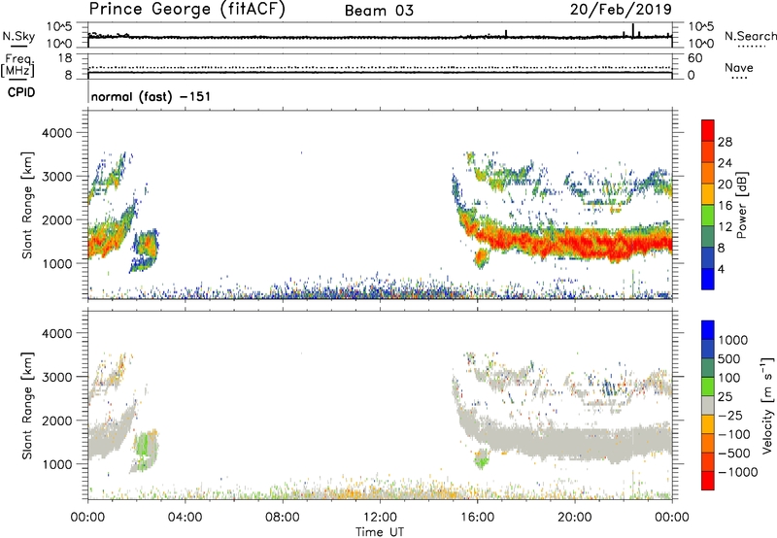The image size is (777, 538).
Task: Click the 'N.Search' legend label
Action: point(751,36)
